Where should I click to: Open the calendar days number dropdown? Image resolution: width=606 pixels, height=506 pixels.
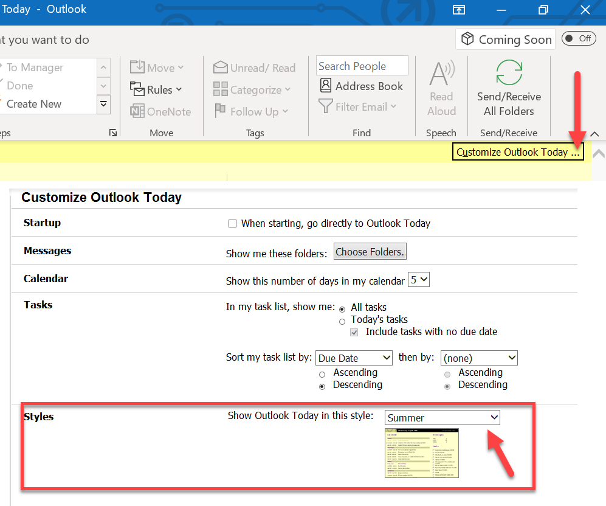419,280
